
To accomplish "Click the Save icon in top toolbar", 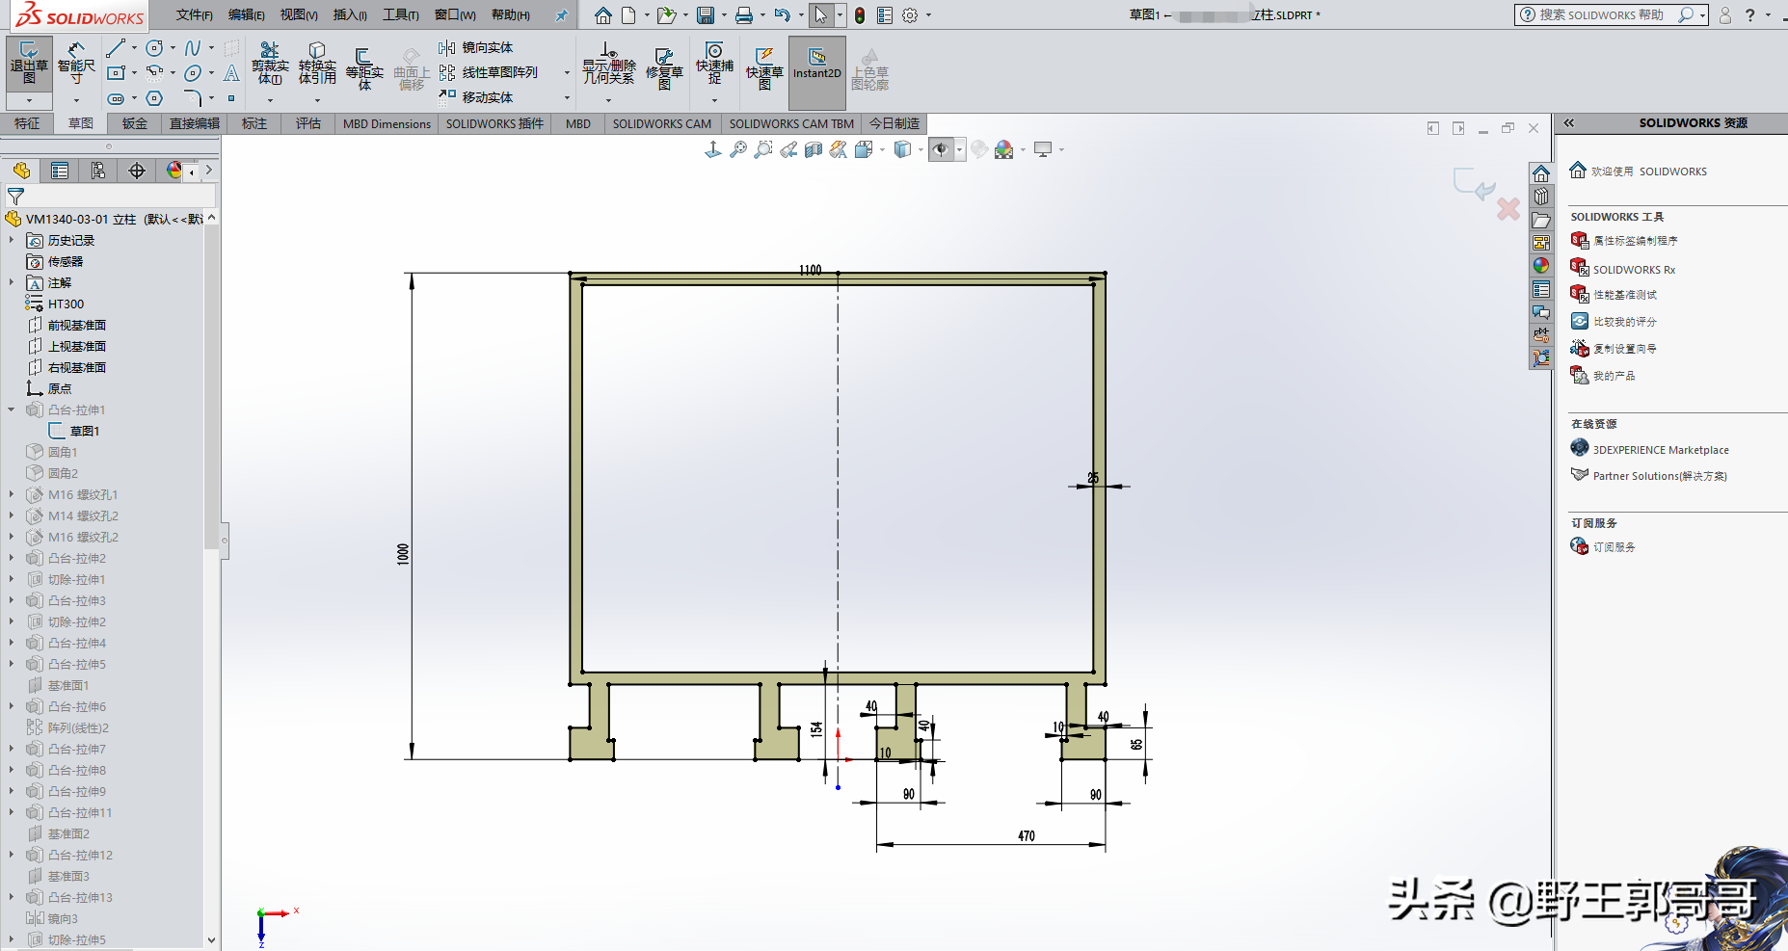I will click(706, 15).
